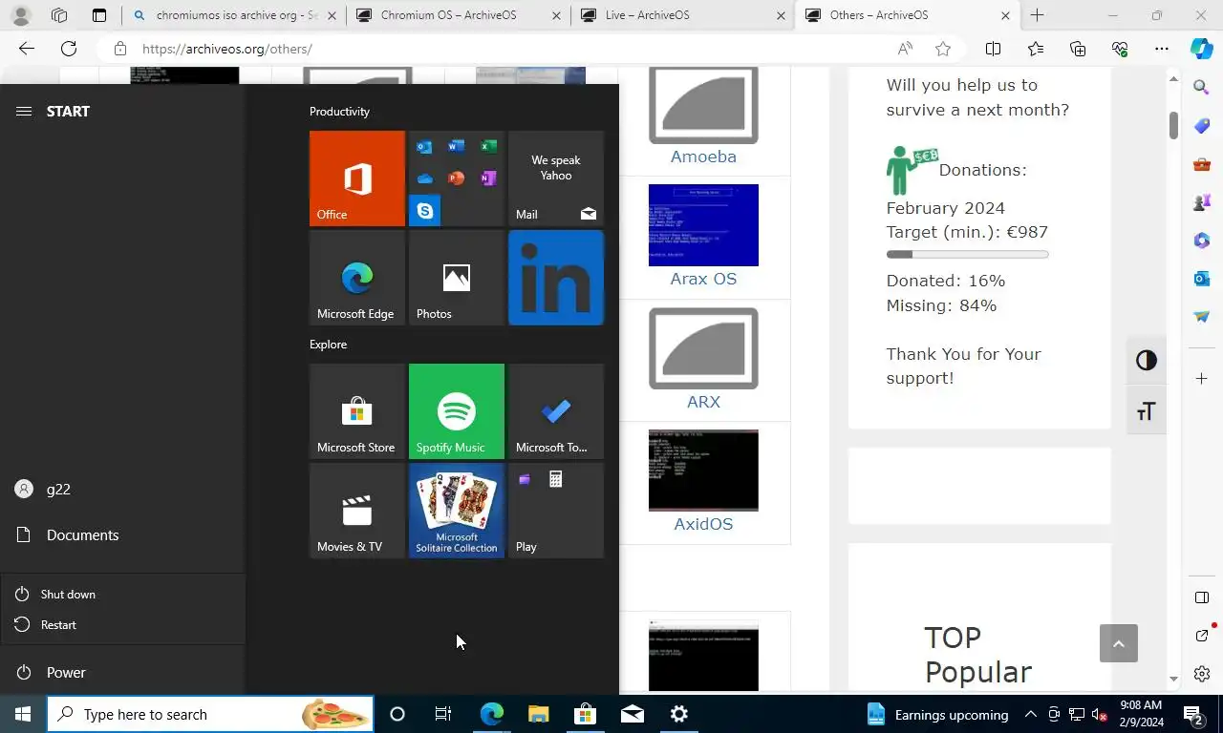Switch to Live – ArchiveOS tab
Screen dimensions: 1223x733
click(682, 15)
